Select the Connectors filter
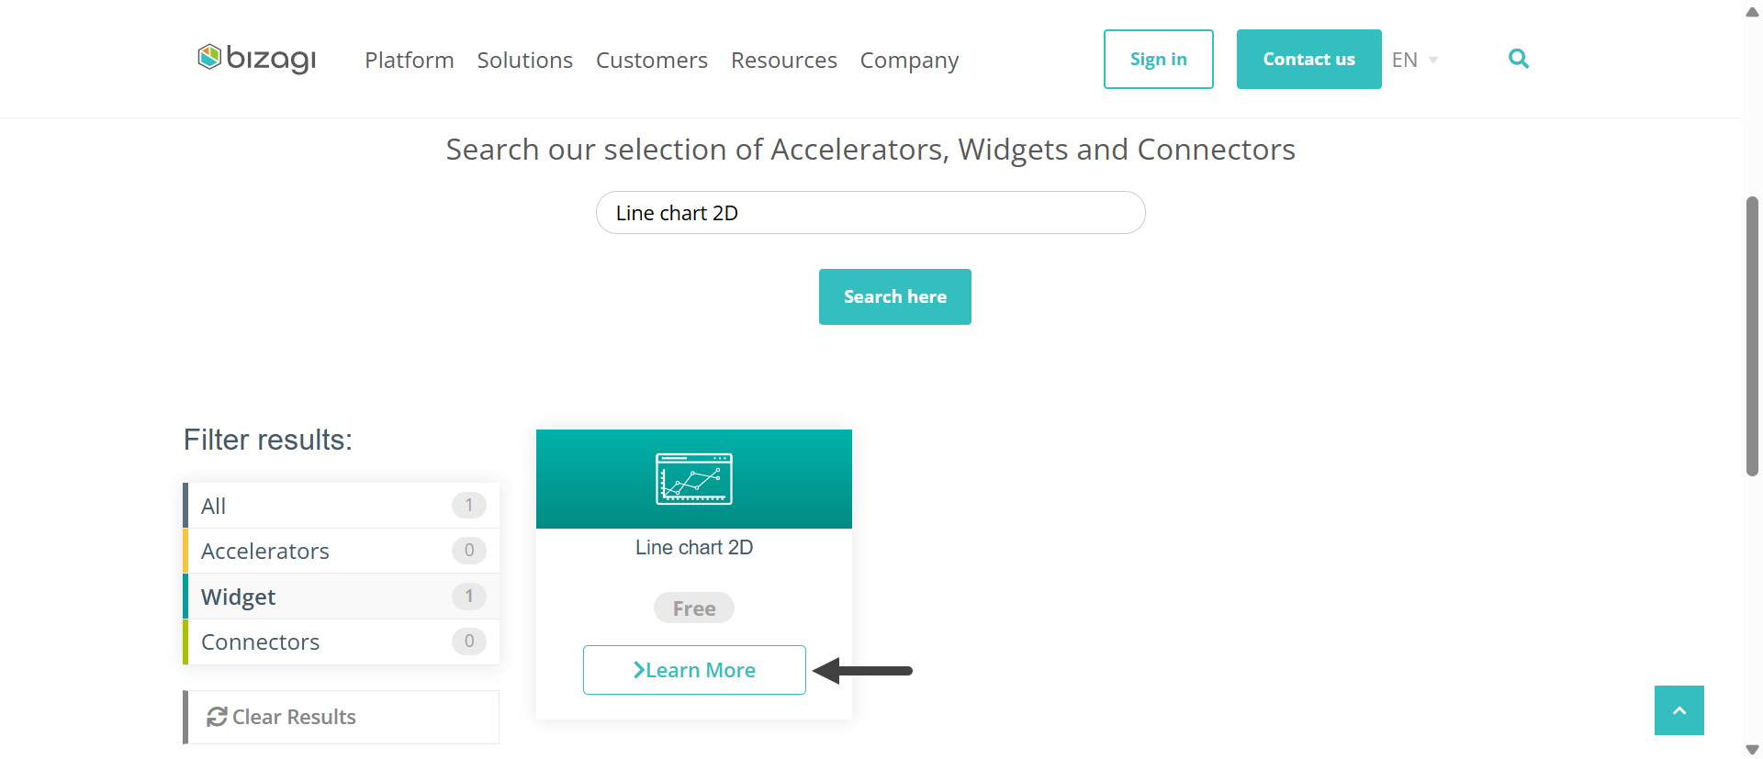Viewport: 1763px width, 759px height. pos(342,642)
